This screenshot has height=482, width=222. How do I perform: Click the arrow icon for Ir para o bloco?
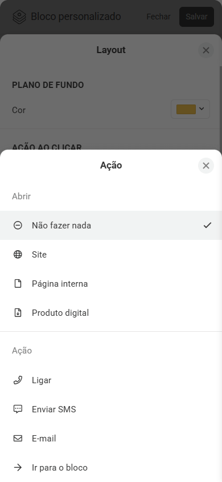[18, 468]
